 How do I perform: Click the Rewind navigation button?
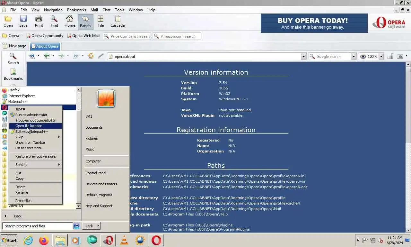click(x=32, y=56)
